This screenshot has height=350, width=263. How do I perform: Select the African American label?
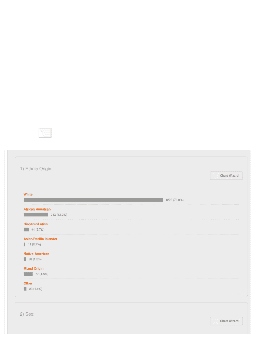click(x=37, y=210)
